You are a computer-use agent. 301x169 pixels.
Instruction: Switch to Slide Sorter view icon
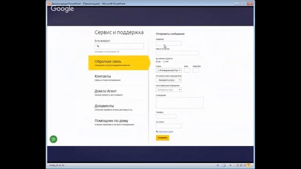(x=241, y=165)
